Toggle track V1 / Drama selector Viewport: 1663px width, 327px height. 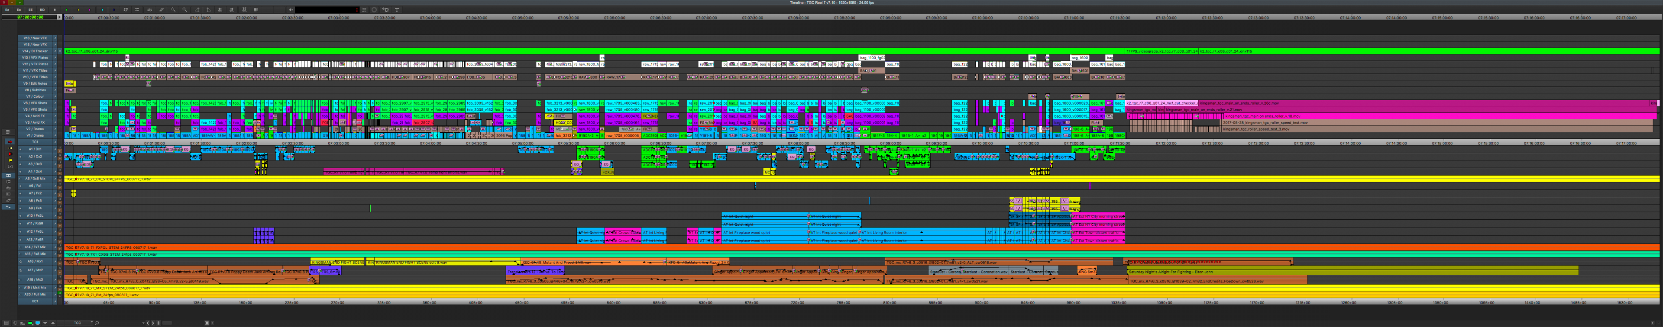click(x=36, y=135)
